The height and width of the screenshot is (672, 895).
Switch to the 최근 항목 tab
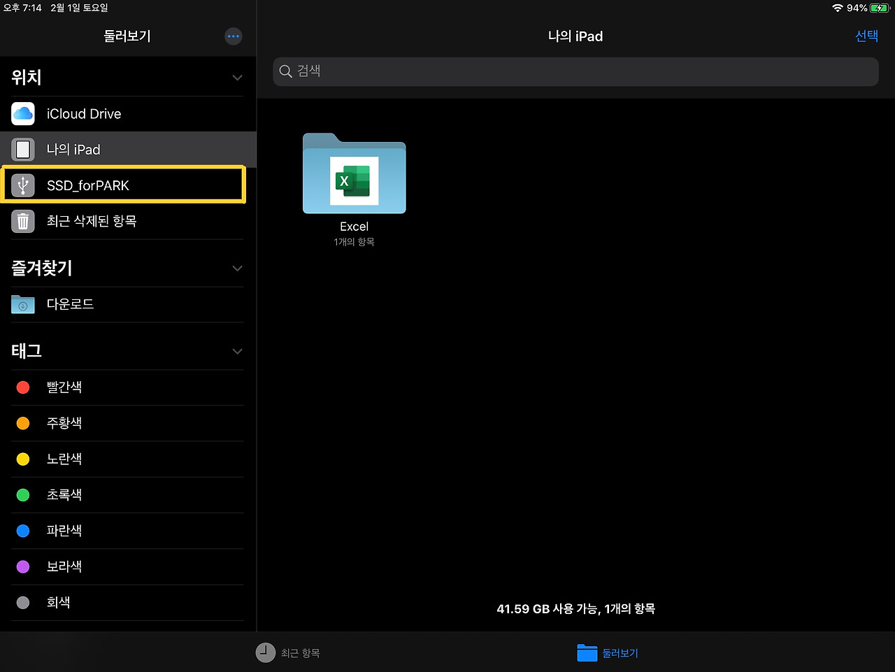point(288,652)
